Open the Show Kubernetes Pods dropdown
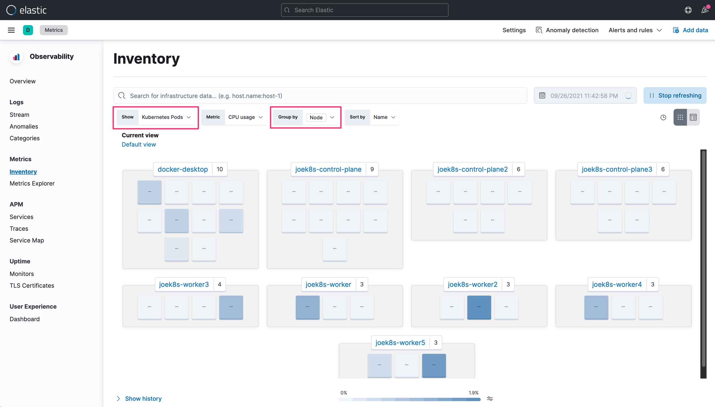715x407 pixels. (x=166, y=117)
